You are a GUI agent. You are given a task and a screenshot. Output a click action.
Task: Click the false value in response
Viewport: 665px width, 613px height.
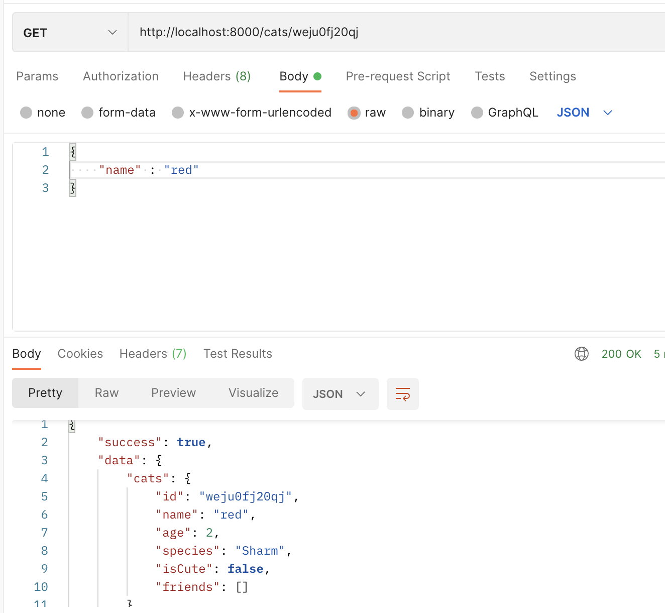pyautogui.click(x=246, y=569)
